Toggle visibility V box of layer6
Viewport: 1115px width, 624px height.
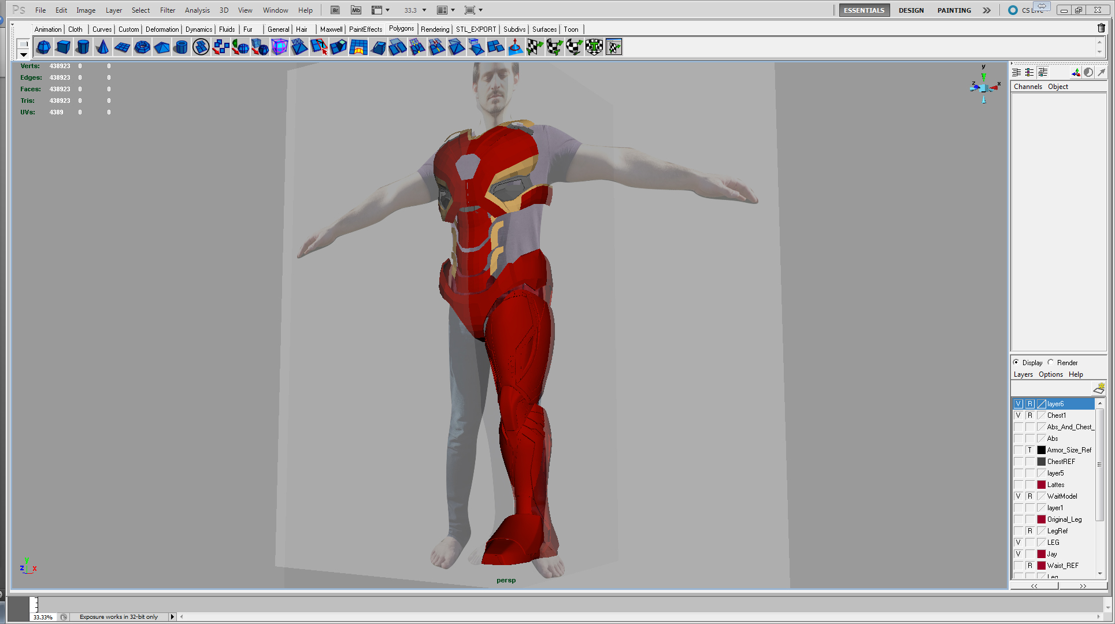[x=1018, y=404]
